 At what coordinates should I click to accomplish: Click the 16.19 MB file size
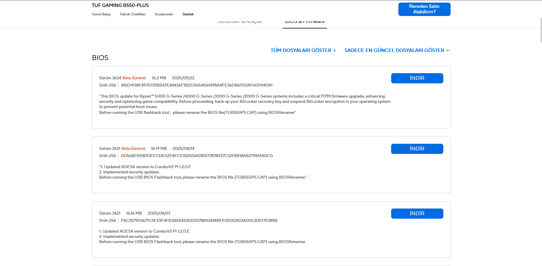tap(159, 148)
